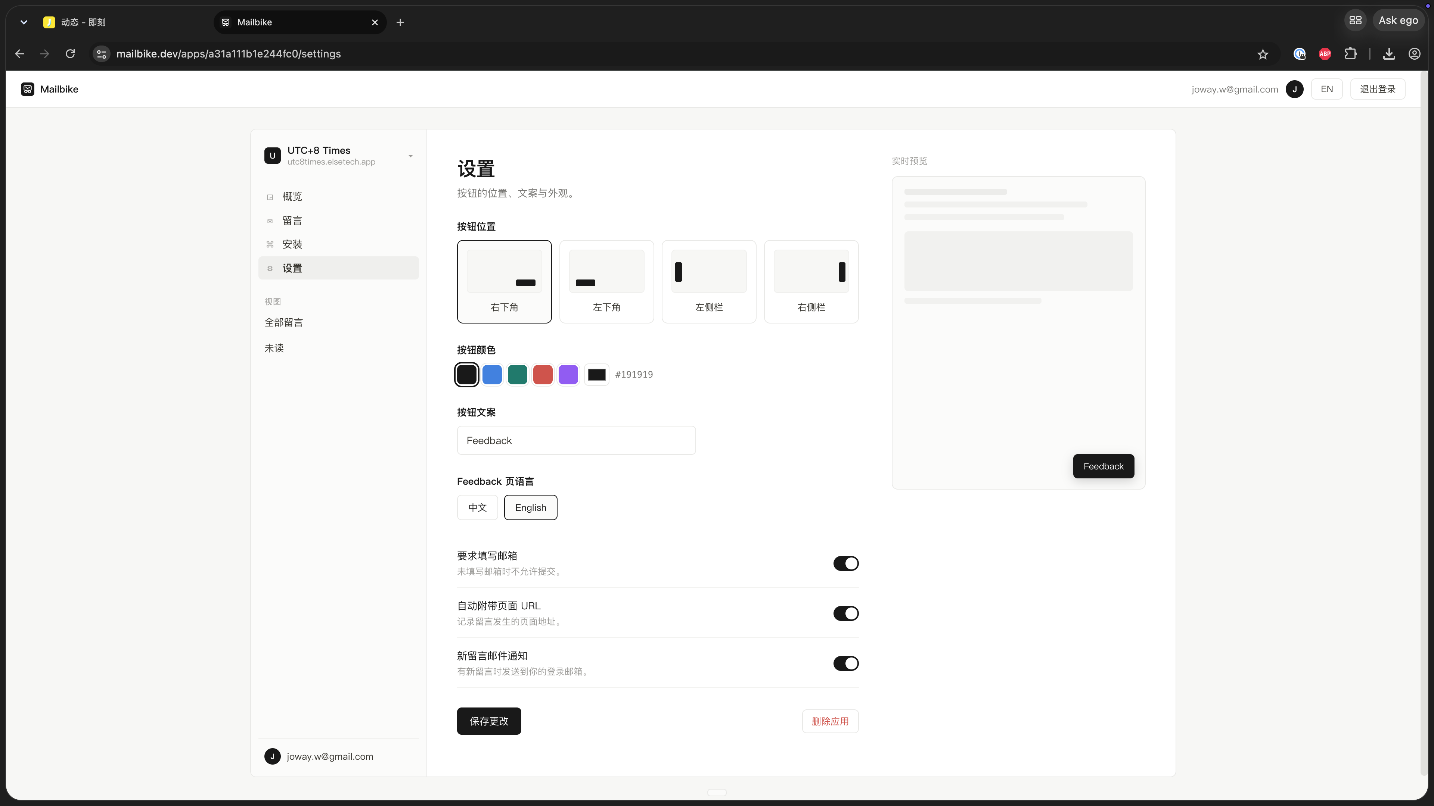Click the J avatar at sidebar bottom
This screenshot has width=1434, height=806.
point(272,756)
